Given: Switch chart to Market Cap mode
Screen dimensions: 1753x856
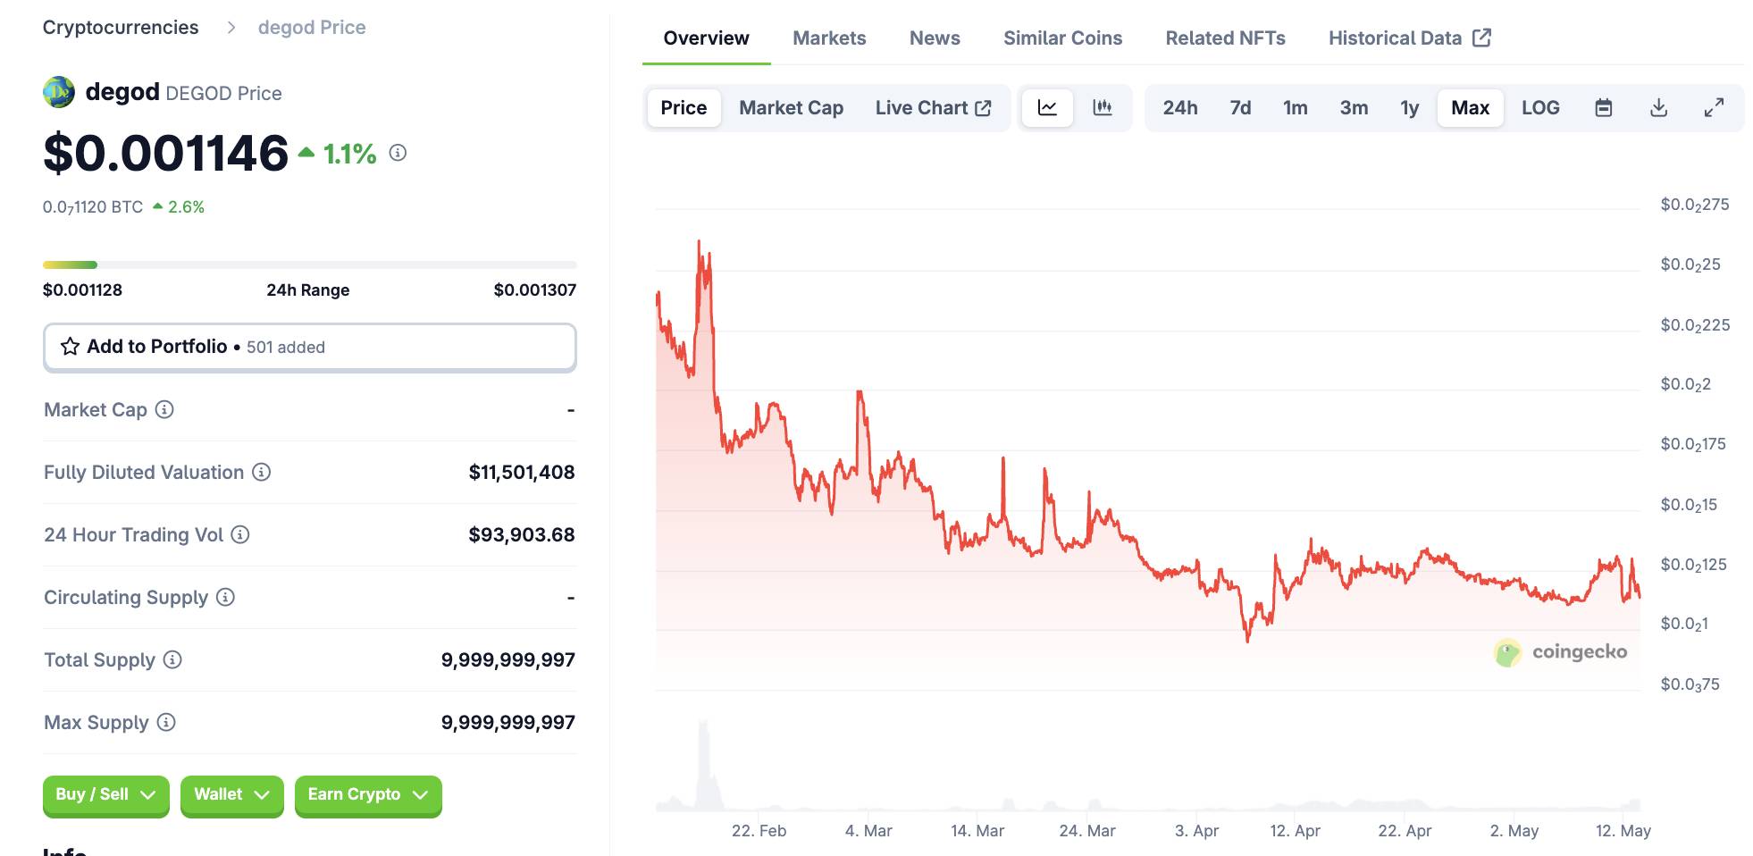Looking at the screenshot, I should 791,108.
